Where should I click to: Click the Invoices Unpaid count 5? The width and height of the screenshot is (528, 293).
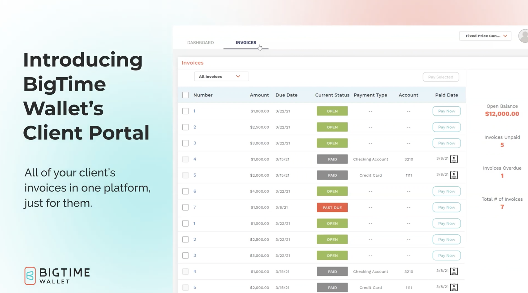502,145
